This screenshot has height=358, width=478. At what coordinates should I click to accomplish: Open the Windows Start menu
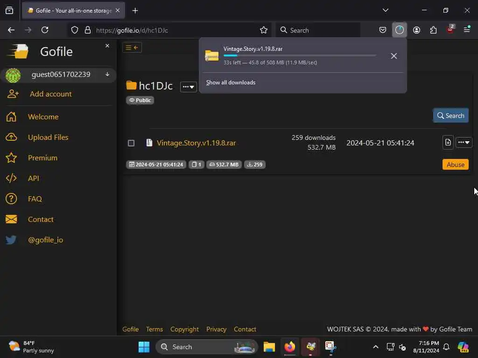coord(144,347)
